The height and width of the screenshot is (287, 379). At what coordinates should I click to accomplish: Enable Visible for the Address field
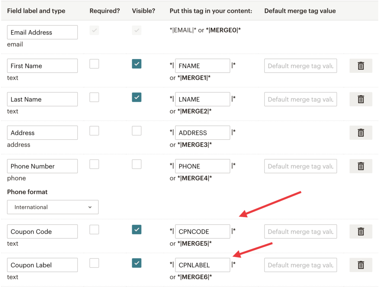[137, 131]
